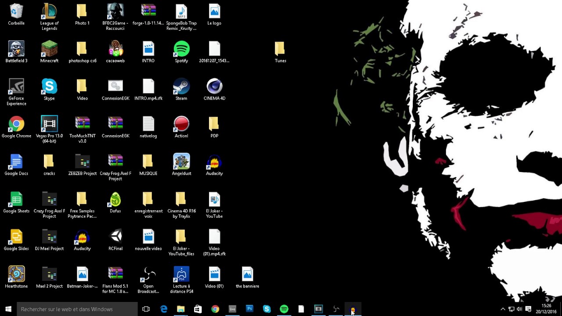Open Cinema 4D R16 by Traylix folder
Screen dimensions: 562x316
[181, 205]
